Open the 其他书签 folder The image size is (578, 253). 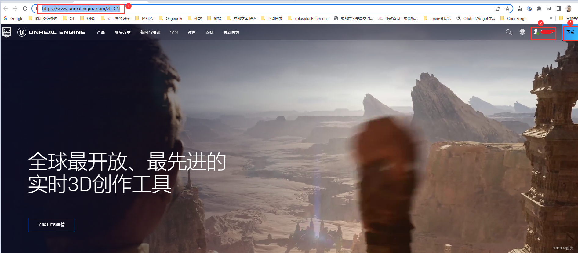[x=569, y=18]
